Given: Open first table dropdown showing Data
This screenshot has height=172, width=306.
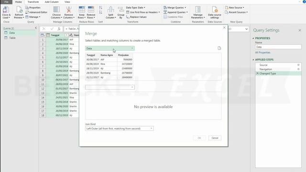Looking at the screenshot, I should click(x=109, y=48).
